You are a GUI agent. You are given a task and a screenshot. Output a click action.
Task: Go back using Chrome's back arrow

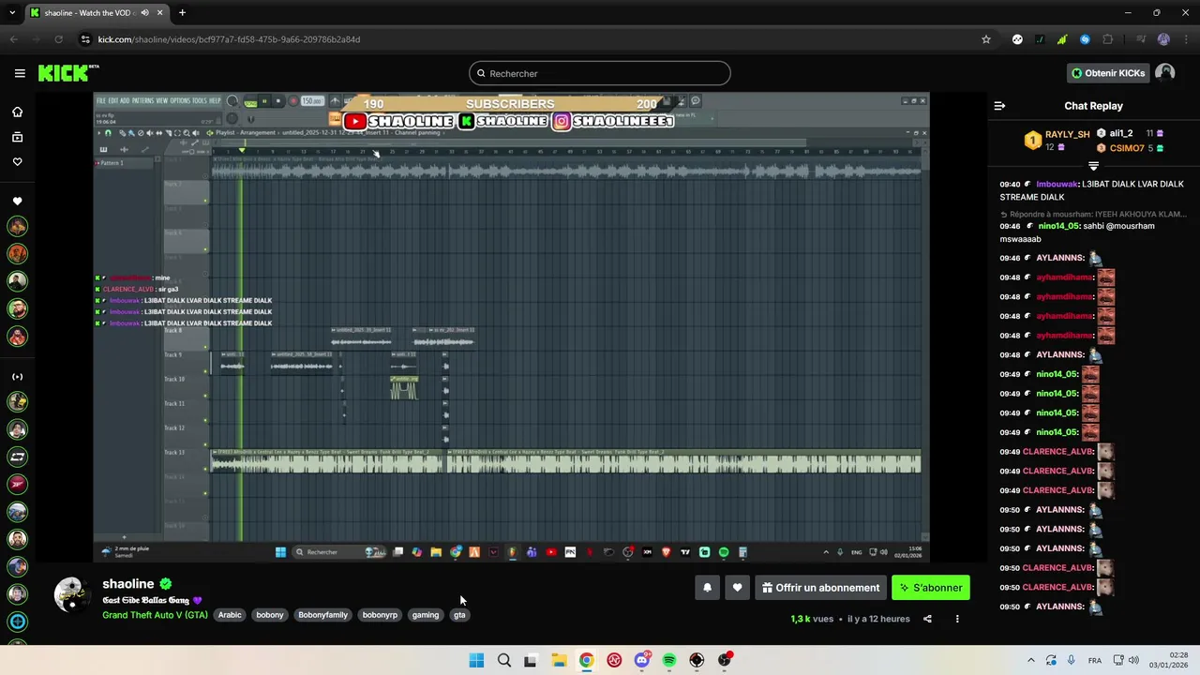click(14, 39)
